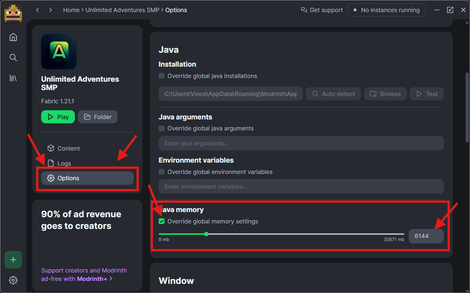Click the Window section heading
This screenshot has width=470, height=293.
[176, 281]
